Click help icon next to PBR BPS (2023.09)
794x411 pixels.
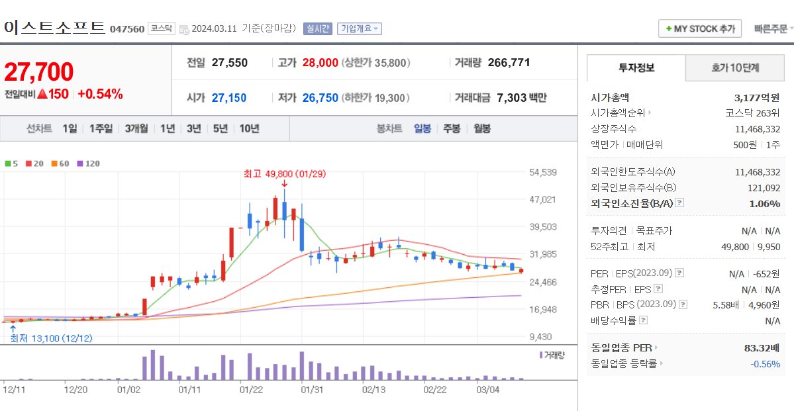[683, 304]
